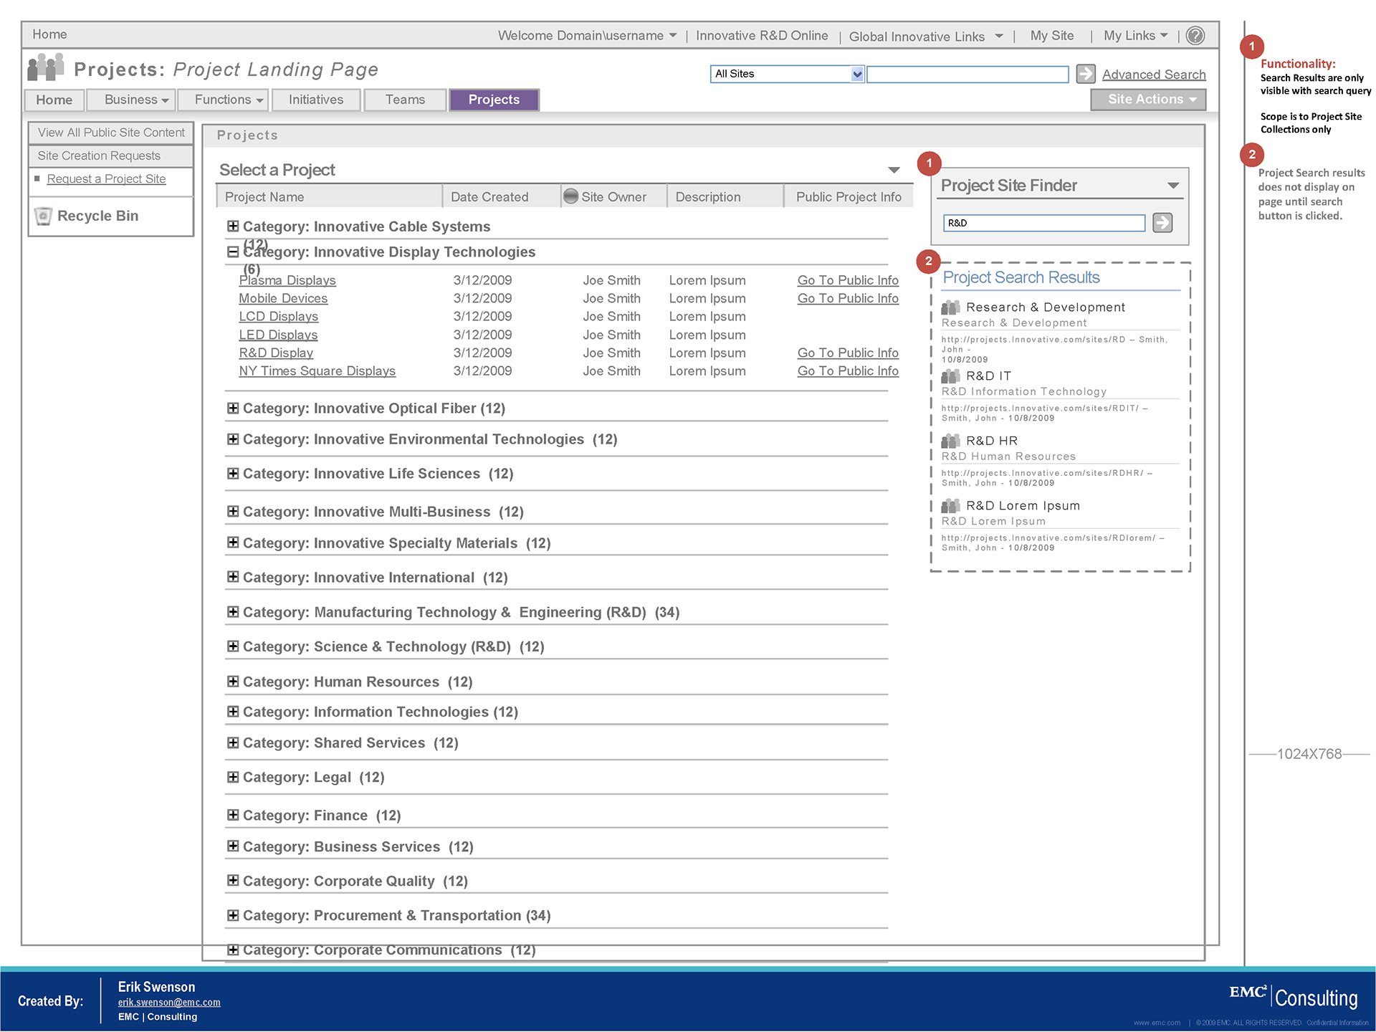The height and width of the screenshot is (1032, 1376).
Task: Click the Research & Development result icon
Action: click(950, 307)
